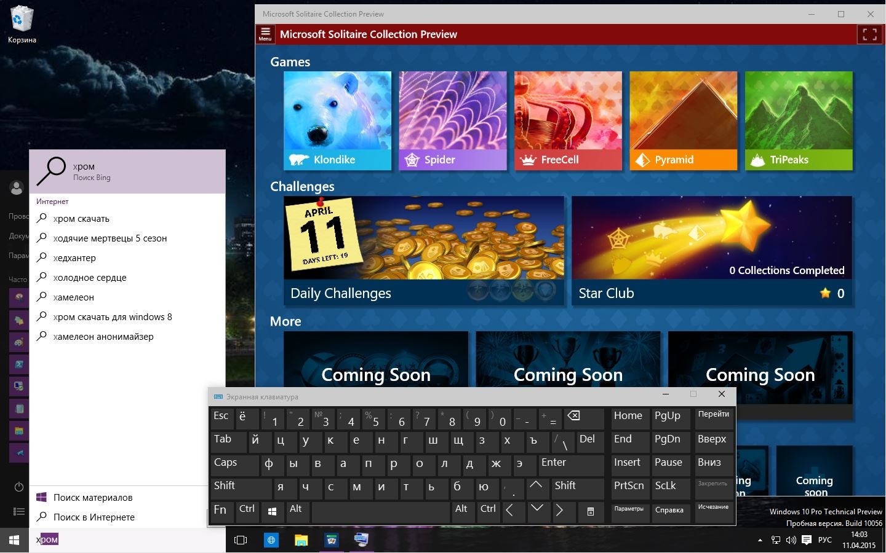Click the volume speaker icon in the tray

pos(791,540)
